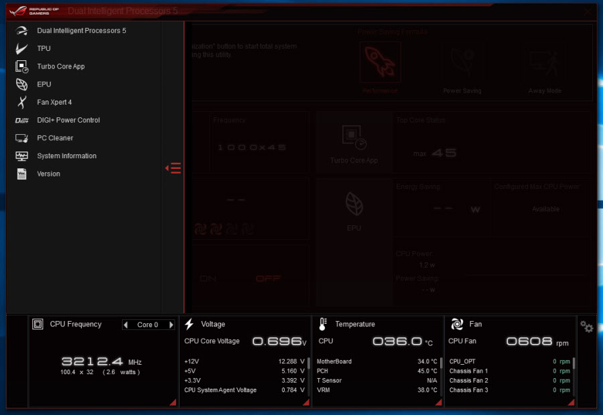The width and height of the screenshot is (603, 415).
Task: Open the monitor settings gear icon
Action: [x=586, y=327]
